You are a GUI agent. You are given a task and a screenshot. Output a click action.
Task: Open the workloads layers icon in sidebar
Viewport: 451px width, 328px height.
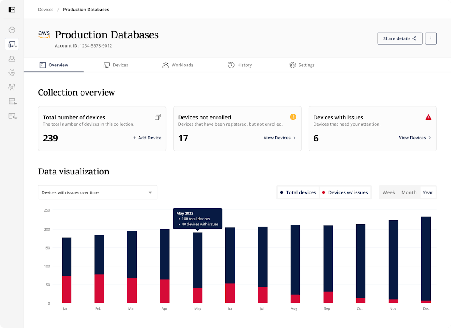[12, 59]
